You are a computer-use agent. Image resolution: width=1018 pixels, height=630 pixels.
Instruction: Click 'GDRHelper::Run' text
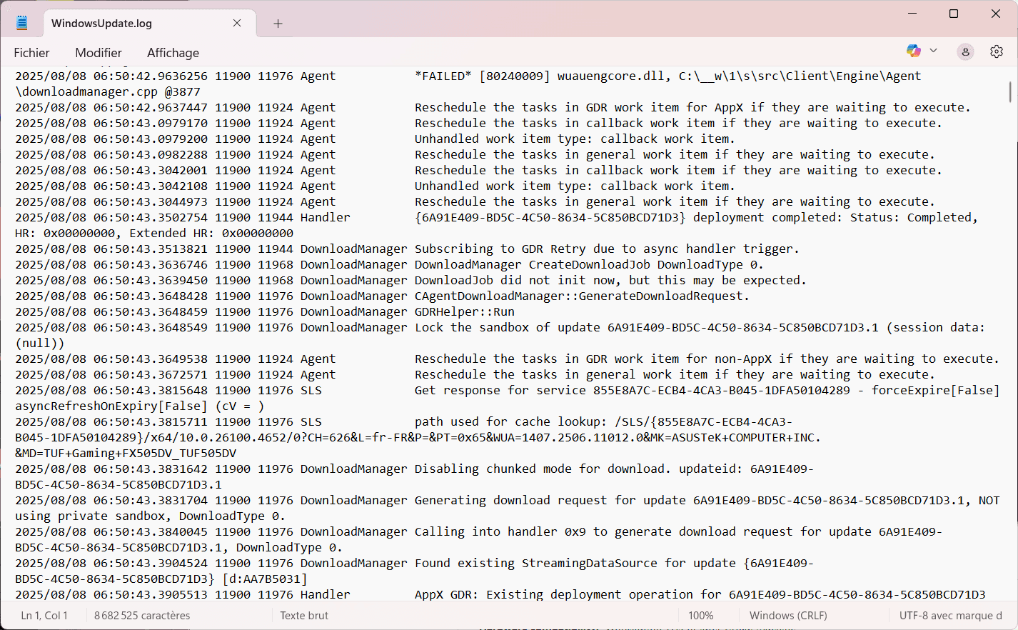pyautogui.click(x=465, y=311)
